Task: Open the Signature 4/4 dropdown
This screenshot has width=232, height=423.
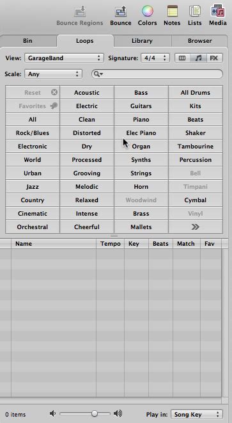Action: 155,58
